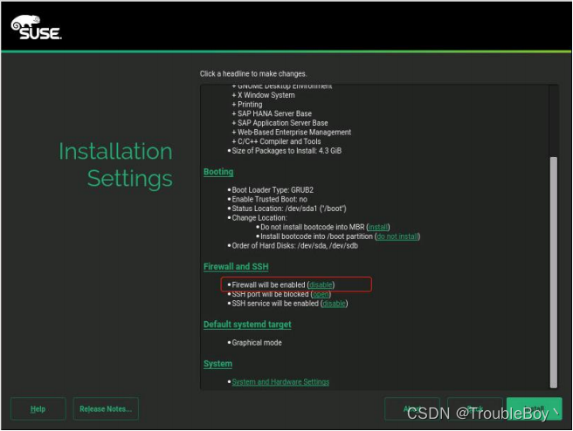The width and height of the screenshot is (573, 431).
Task: Click the Help button
Action: pyautogui.click(x=38, y=408)
